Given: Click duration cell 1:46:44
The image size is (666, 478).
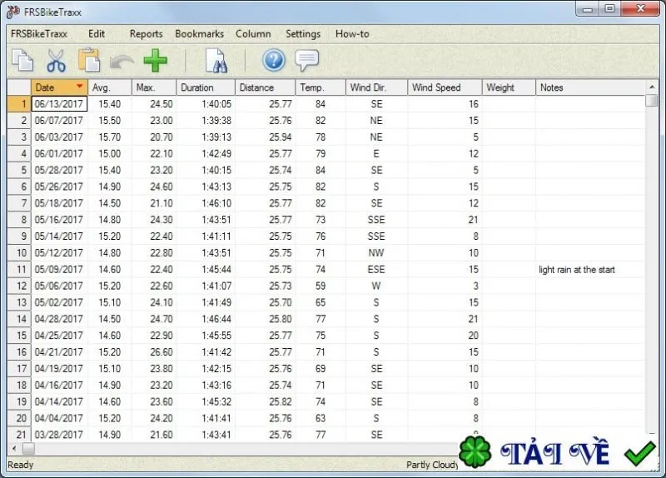Looking at the screenshot, I should (x=206, y=319).
